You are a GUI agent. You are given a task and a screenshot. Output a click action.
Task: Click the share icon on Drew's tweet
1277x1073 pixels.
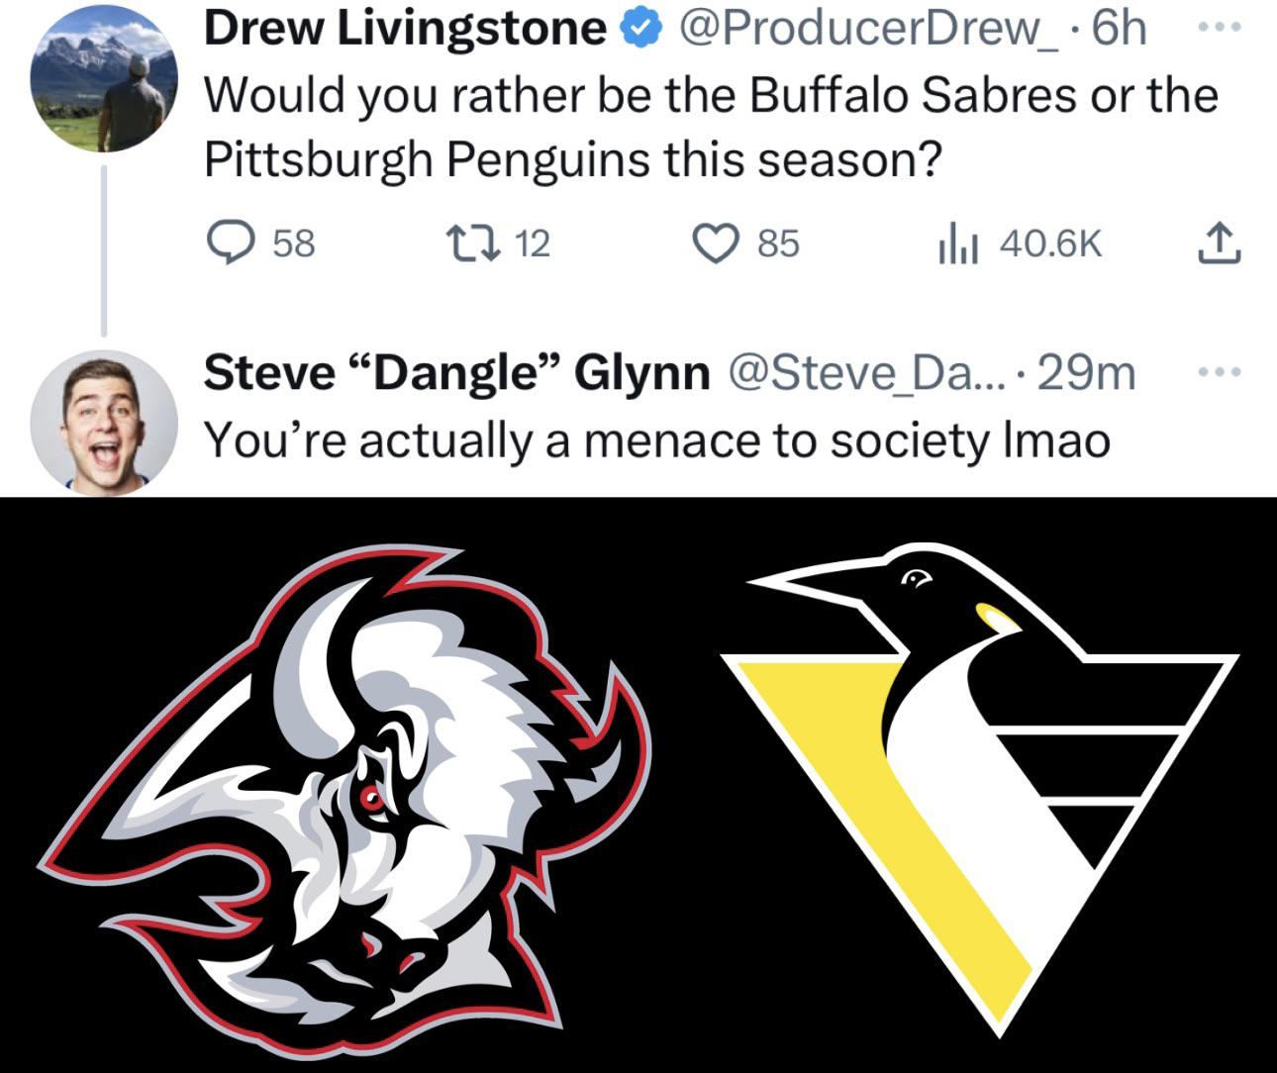point(1219,243)
